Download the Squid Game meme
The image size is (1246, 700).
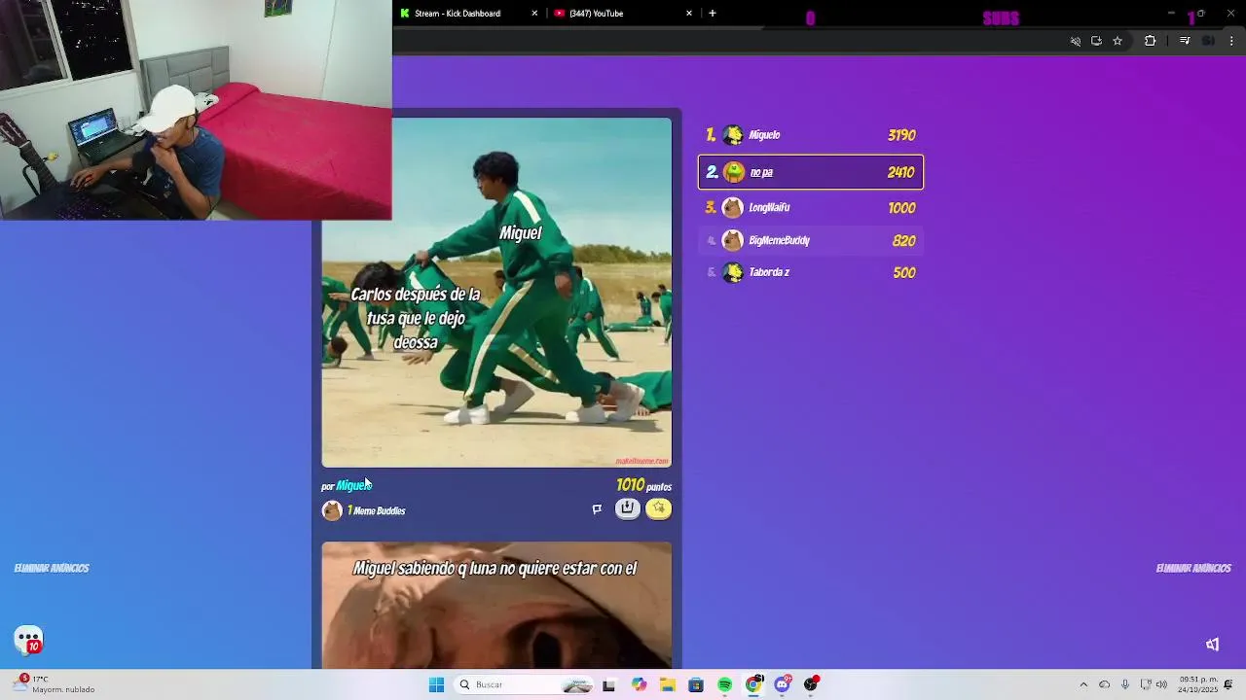click(x=628, y=508)
